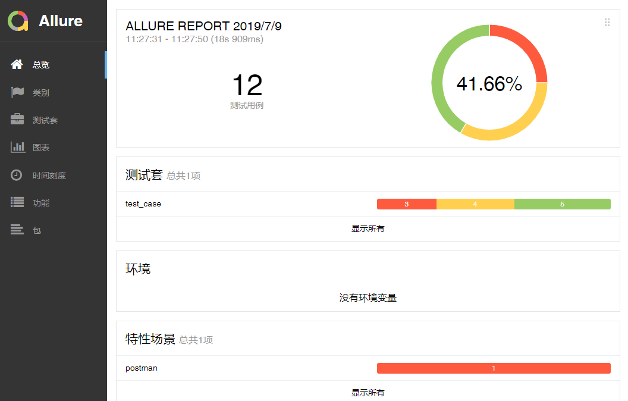Open the 时间刻度 timeline menu item
The height and width of the screenshot is (401, 628).
pos(54,176)
